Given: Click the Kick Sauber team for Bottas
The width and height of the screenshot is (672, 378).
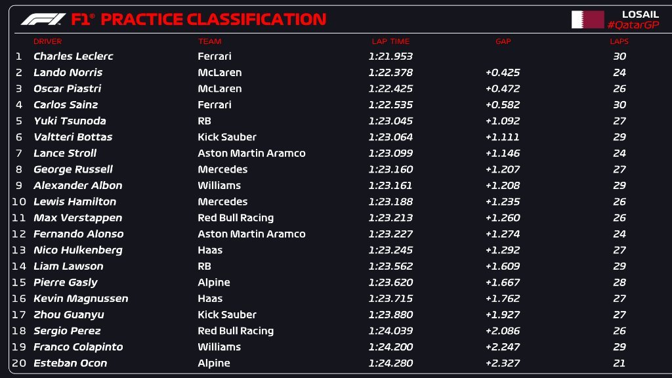Looking at the screenshot, I should [227, 137].
